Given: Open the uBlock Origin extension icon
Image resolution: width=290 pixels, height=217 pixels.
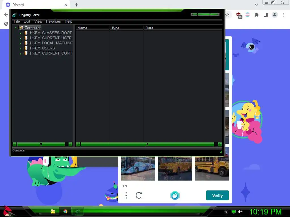Looking at the screenshot, I should tap(239, 15).
